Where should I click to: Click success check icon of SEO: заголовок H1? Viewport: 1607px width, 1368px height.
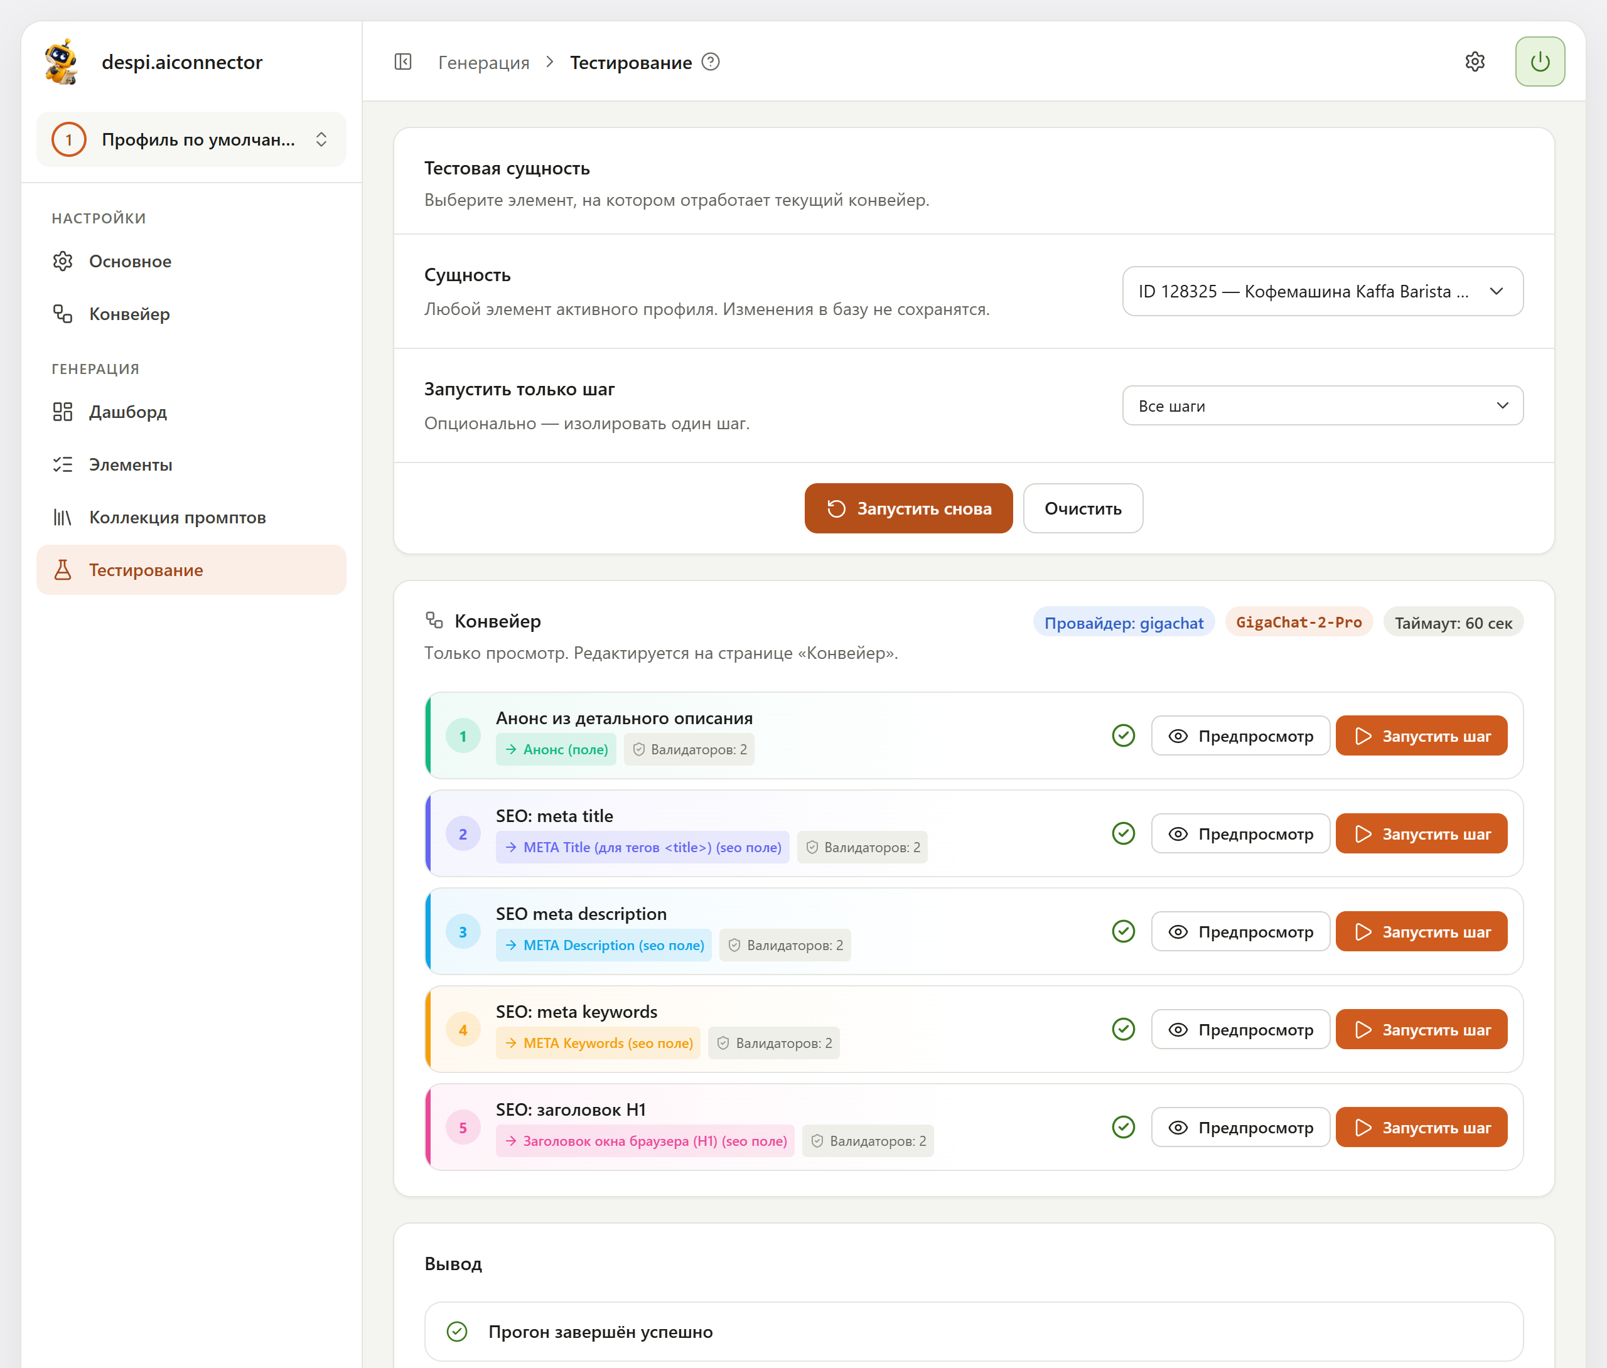pyautogui.click(x=1123, y=1127)
